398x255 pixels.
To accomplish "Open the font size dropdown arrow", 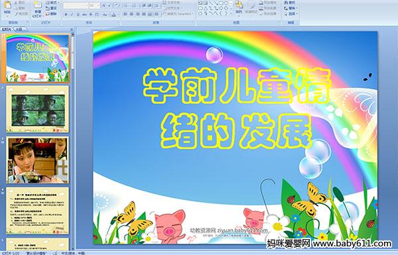I will pyautogui.click(x=98, y=5).
